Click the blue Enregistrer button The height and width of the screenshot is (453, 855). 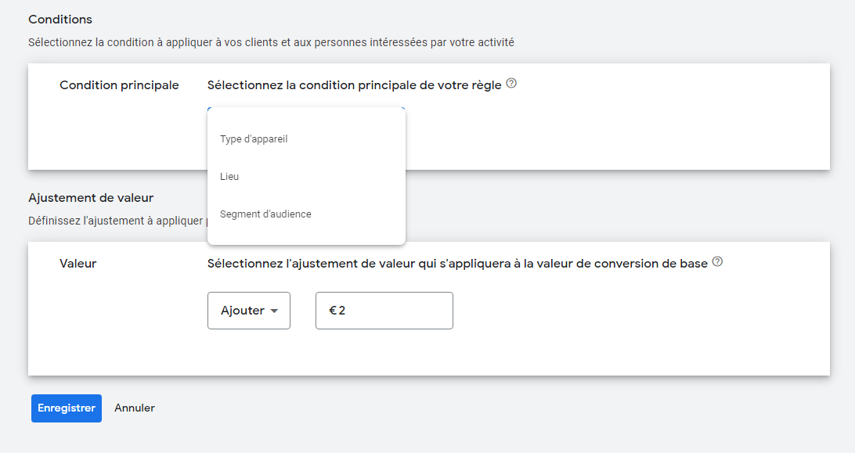[x=66, y=408]
